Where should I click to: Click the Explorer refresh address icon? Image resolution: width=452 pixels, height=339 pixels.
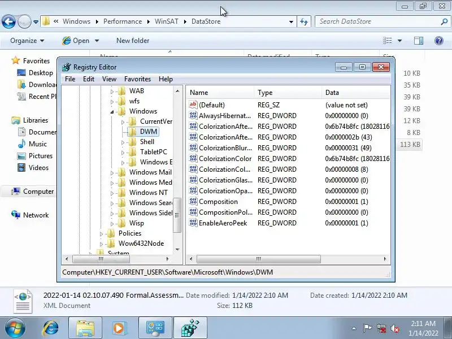point(304,21)
